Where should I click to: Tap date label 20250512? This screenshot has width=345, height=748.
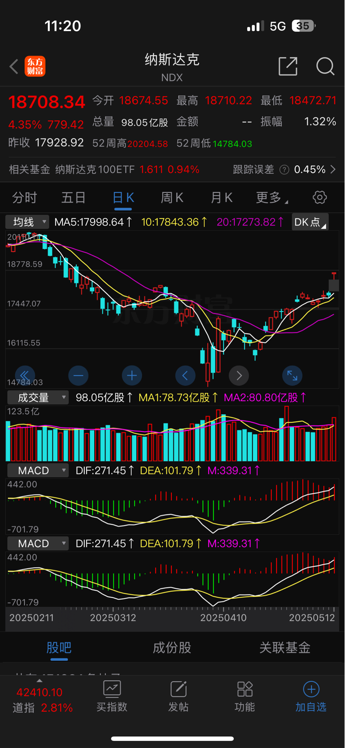(312, 618)
